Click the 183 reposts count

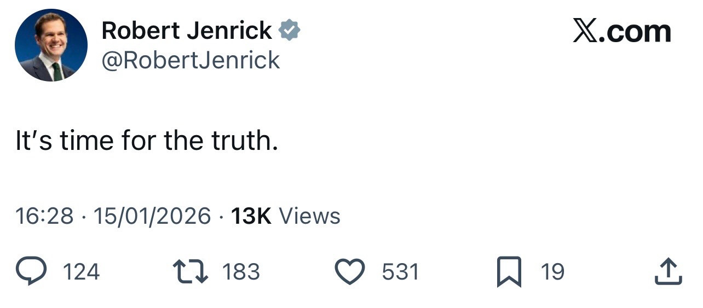pyautogui.click(x=241, y=272)
